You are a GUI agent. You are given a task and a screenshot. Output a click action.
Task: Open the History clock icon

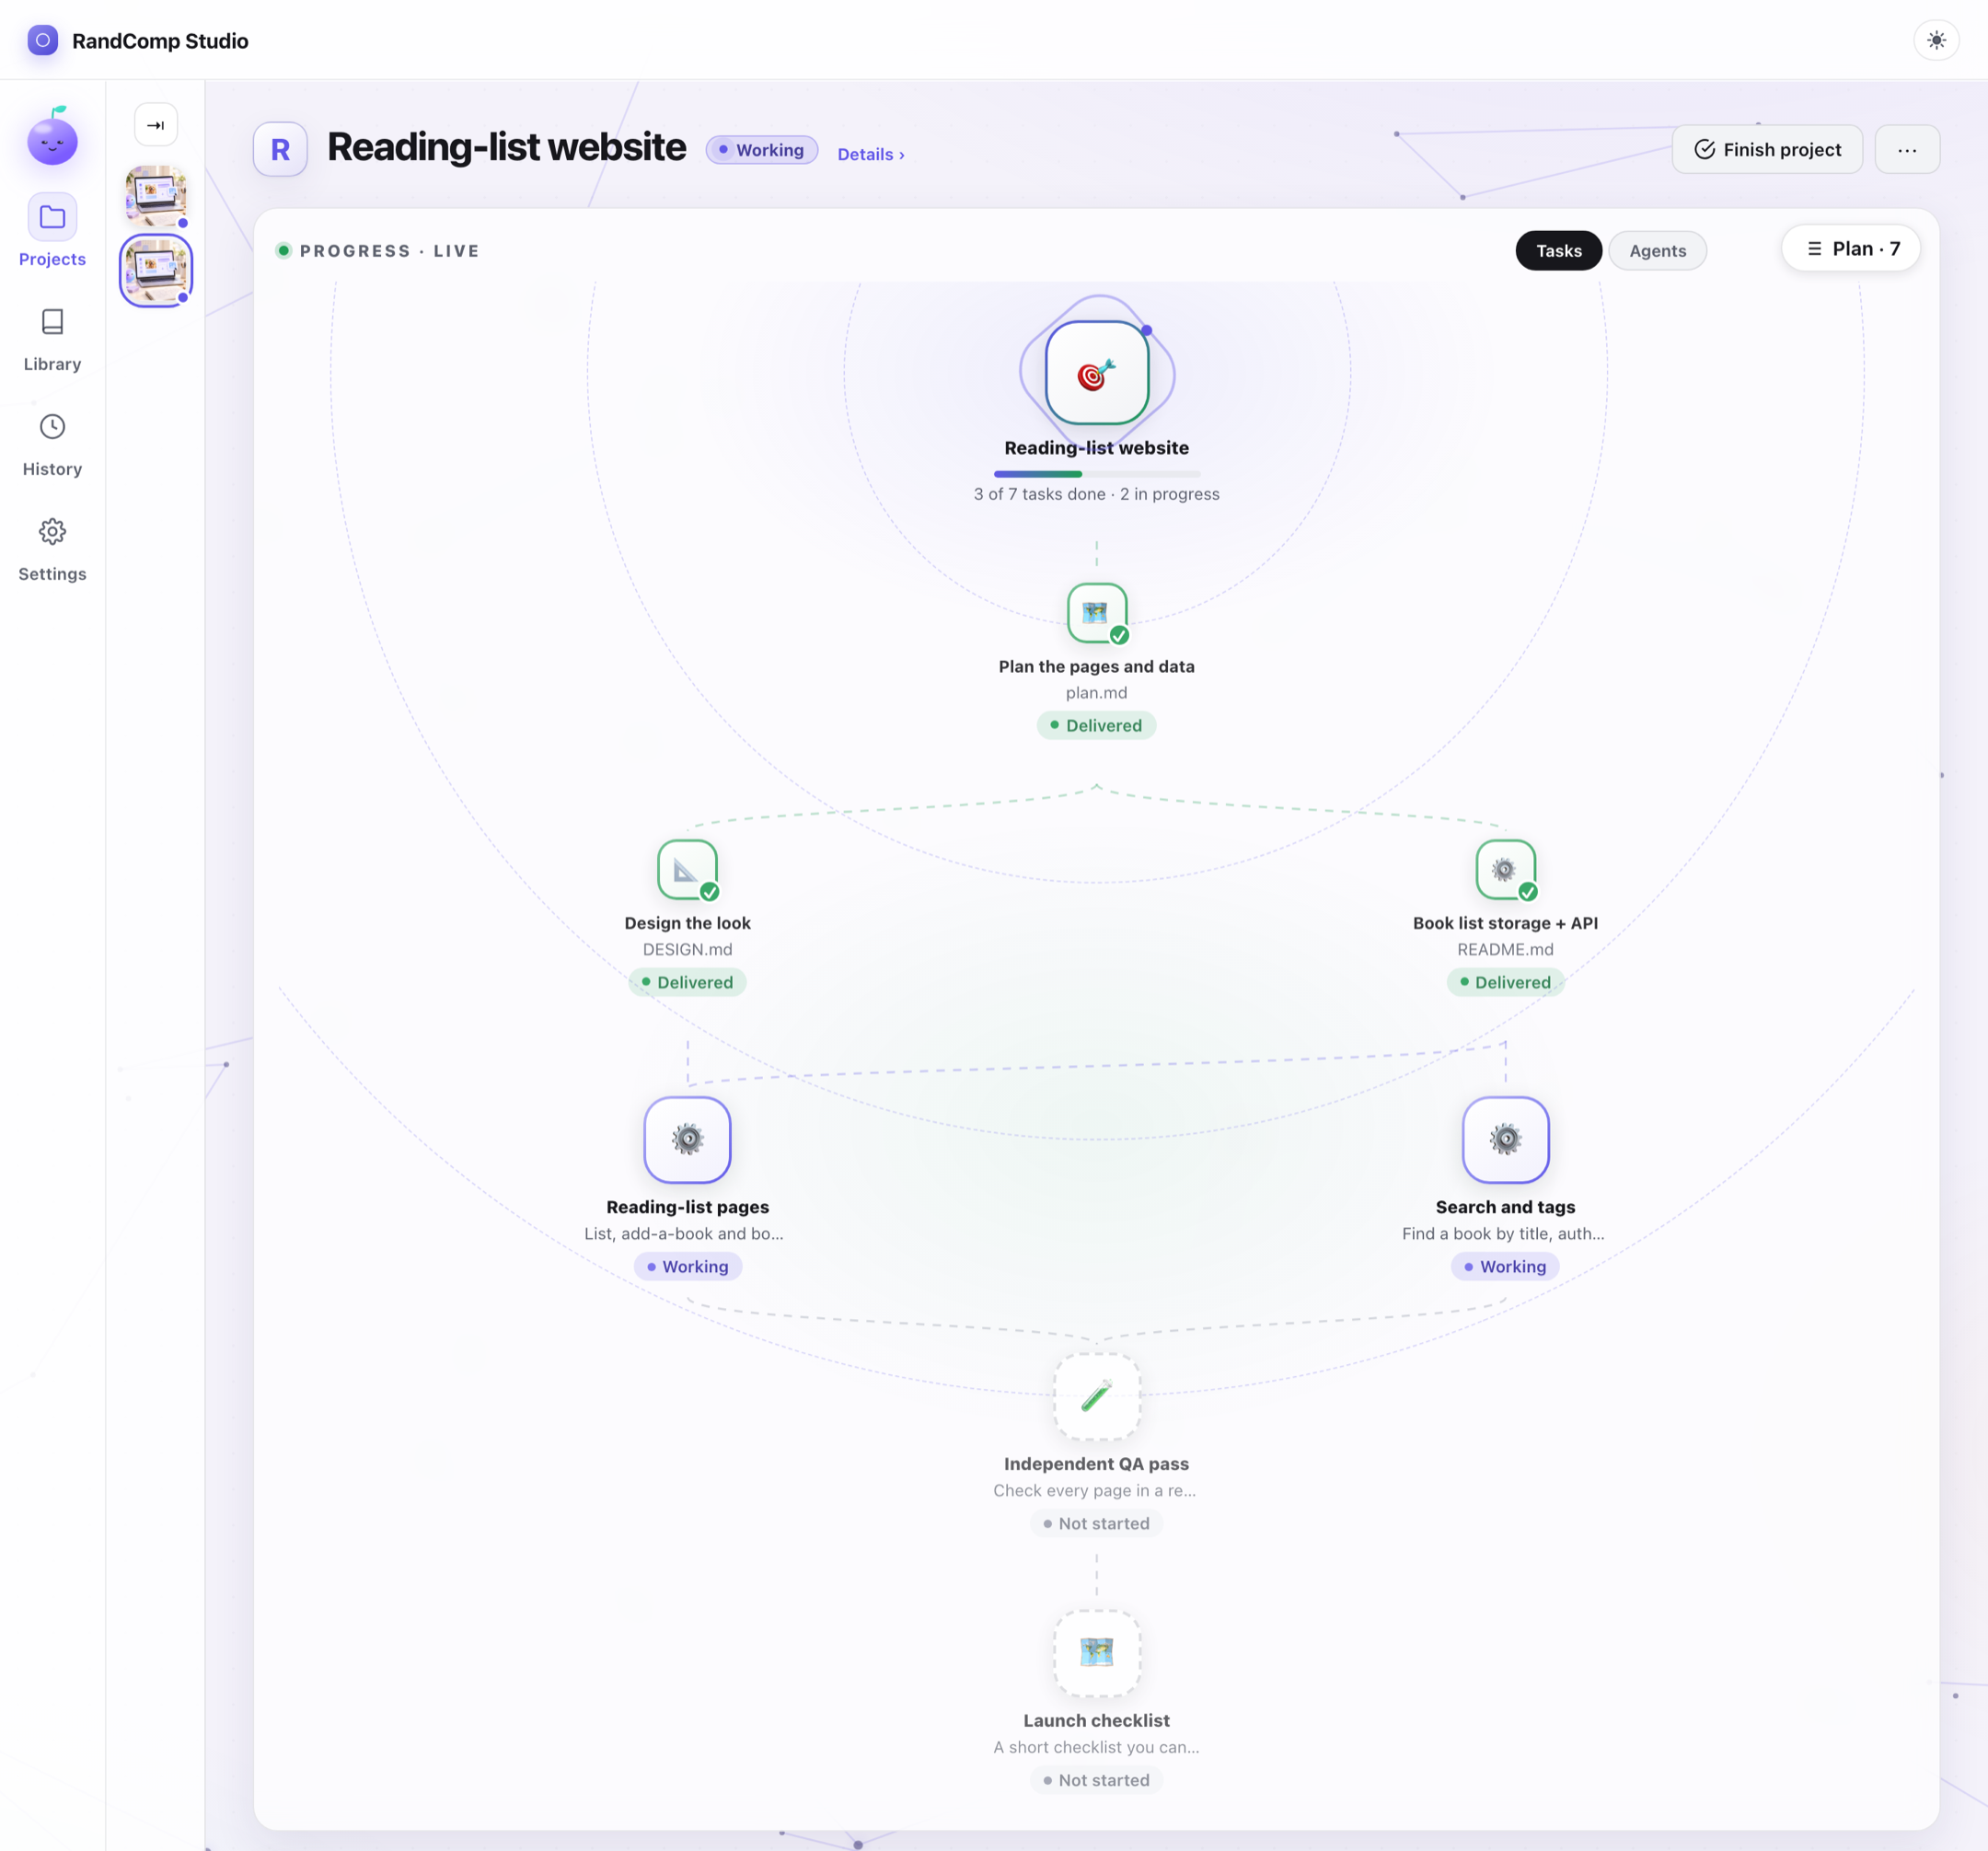point(52,427)
